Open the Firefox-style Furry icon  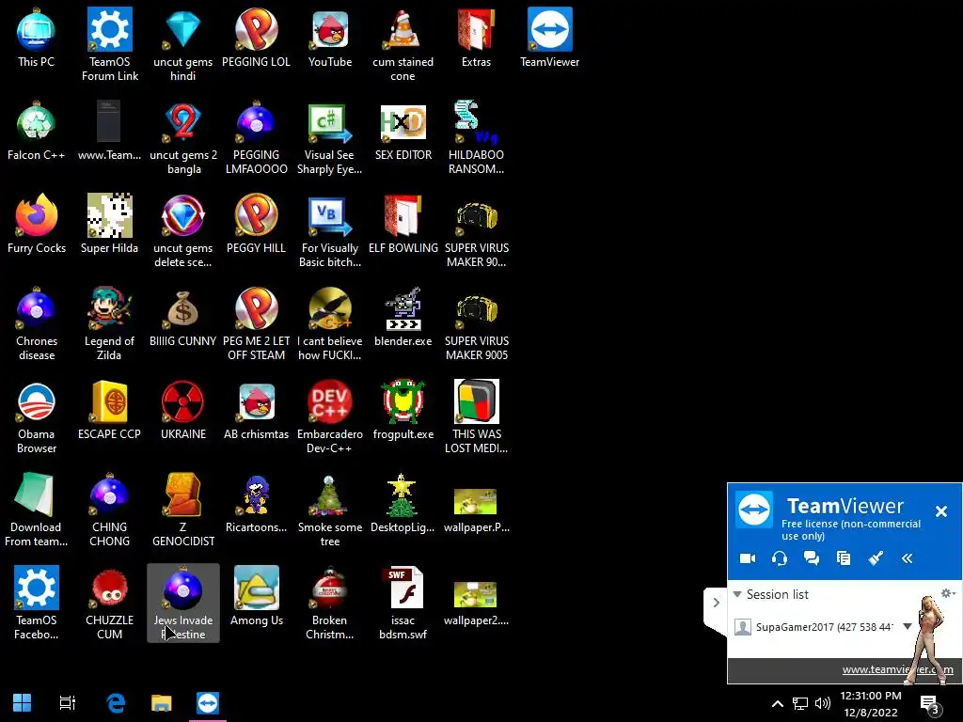[37, 224]
